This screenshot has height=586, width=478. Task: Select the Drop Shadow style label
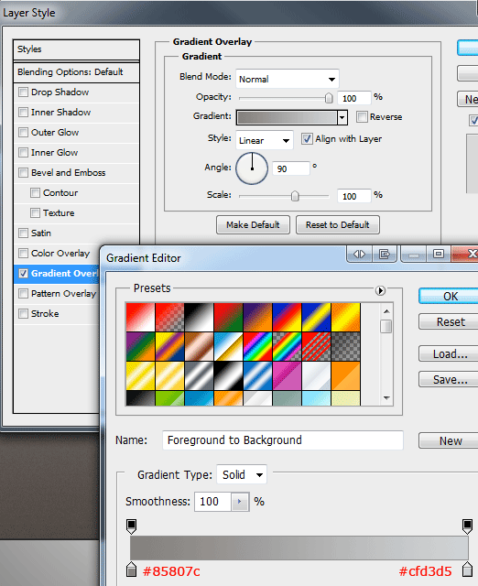pyautogui.click(x=60, y=92)
